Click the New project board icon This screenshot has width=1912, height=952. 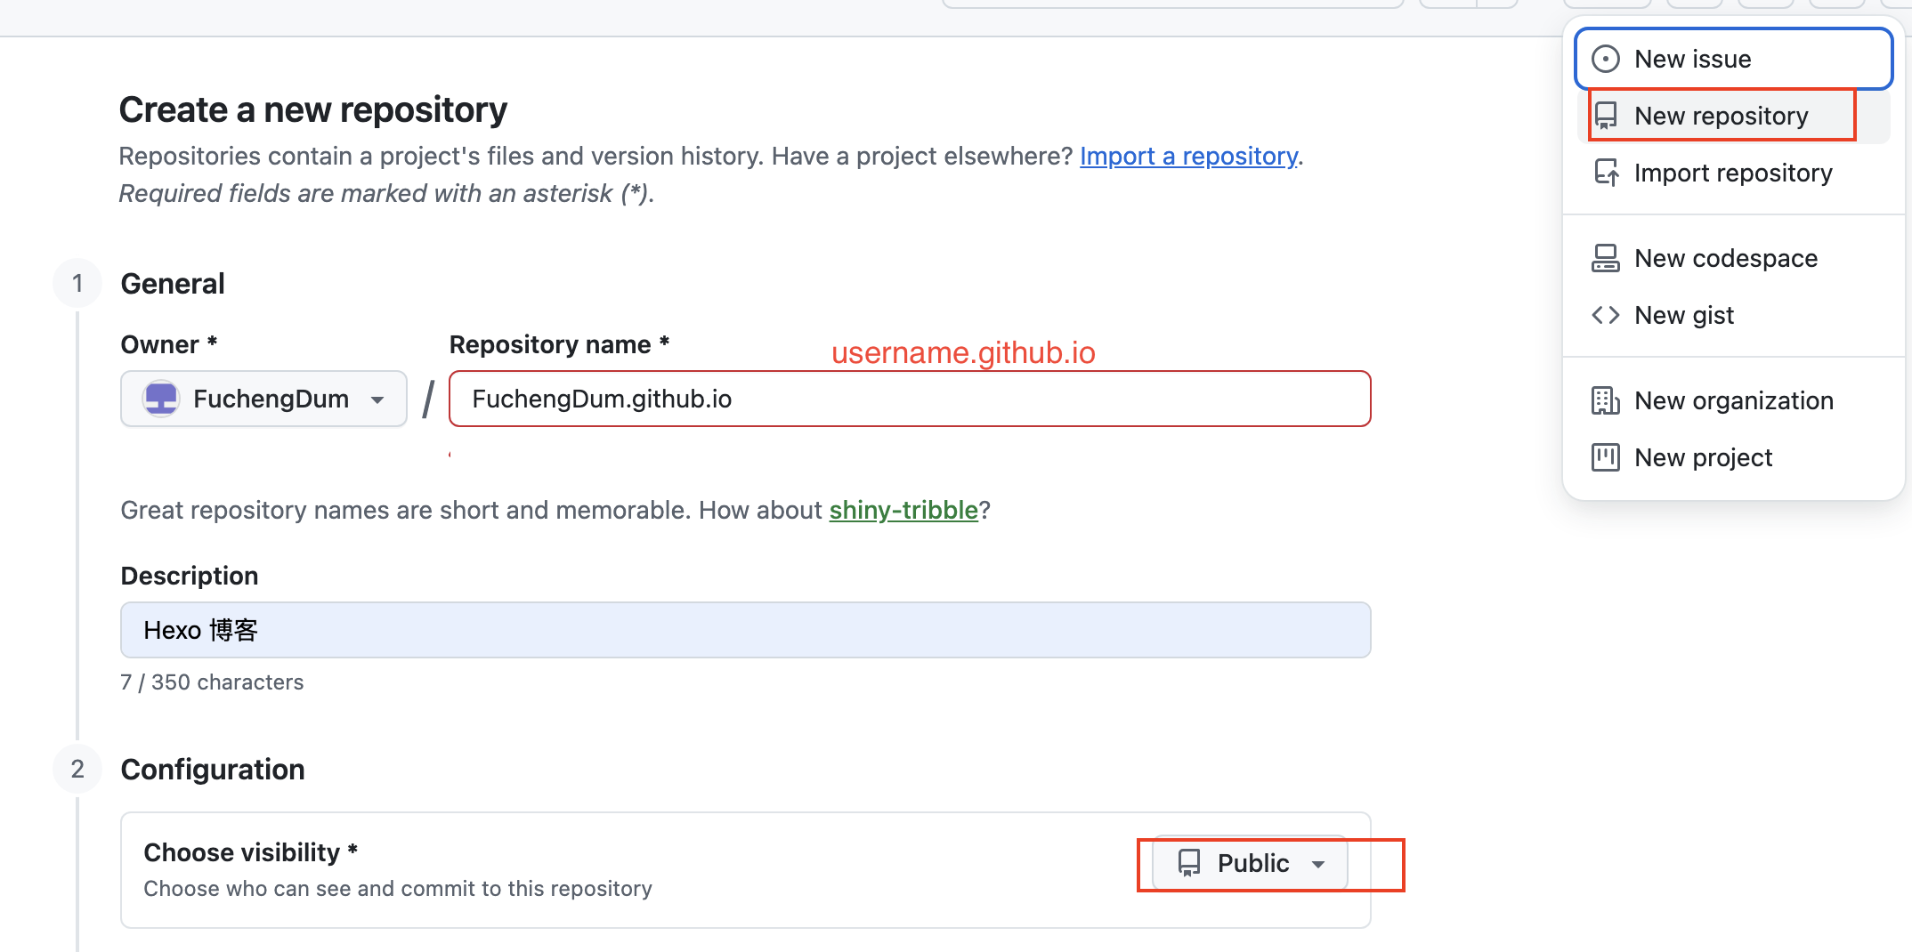1606,457
